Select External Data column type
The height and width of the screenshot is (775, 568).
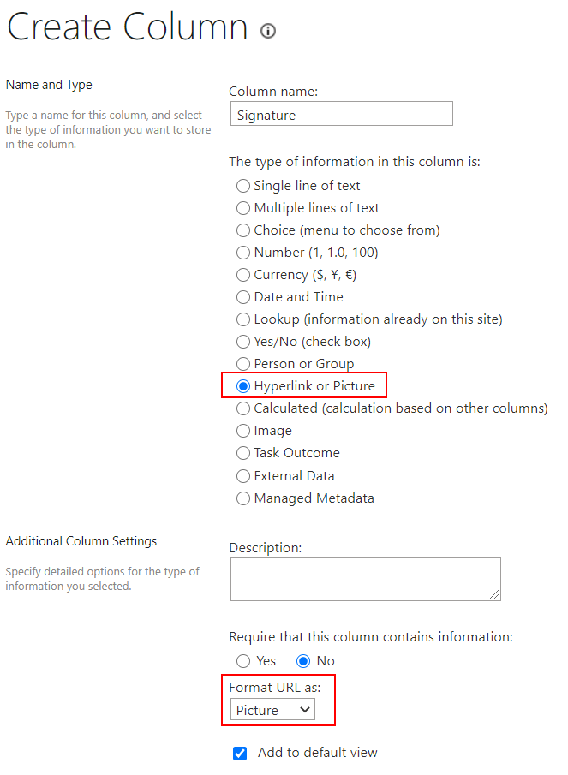point(243,476)
